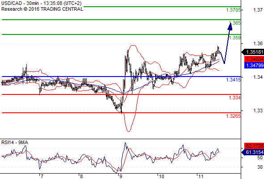Select the 1.34 price axis label
264x179 pixels.
click(x=258, y=77)
